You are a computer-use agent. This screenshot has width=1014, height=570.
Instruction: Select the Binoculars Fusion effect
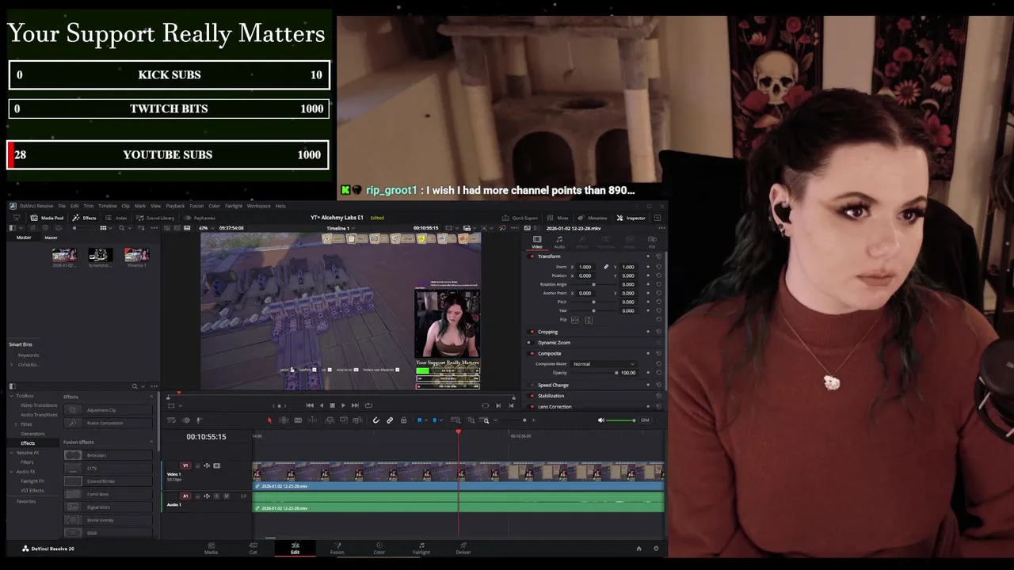pyautogui.click(x=108, y=455)
